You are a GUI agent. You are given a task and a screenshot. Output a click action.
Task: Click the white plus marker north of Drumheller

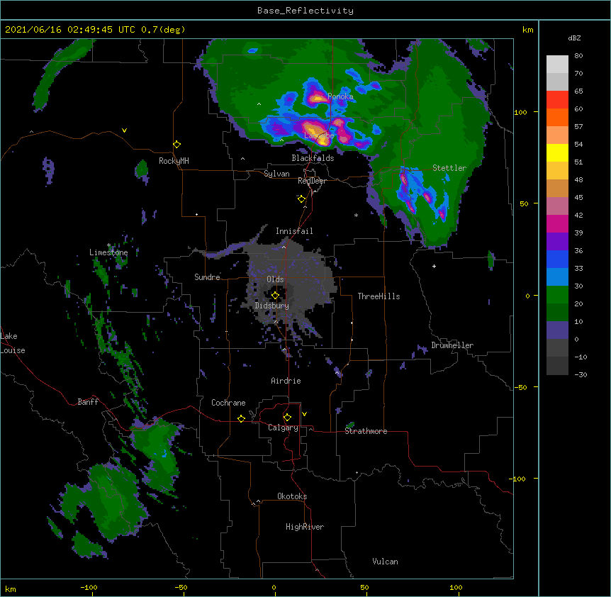pos(434,266)
